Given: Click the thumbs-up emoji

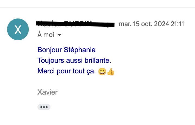Looking at the screenshot, I should click(111, 71).
